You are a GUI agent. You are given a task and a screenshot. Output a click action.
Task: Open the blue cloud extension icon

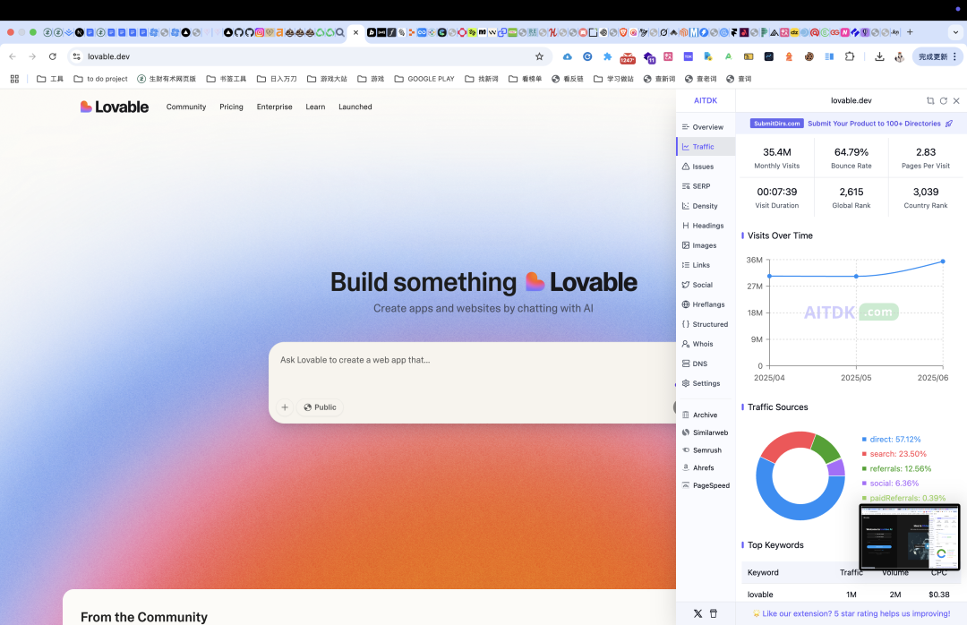tap(568, 56)
